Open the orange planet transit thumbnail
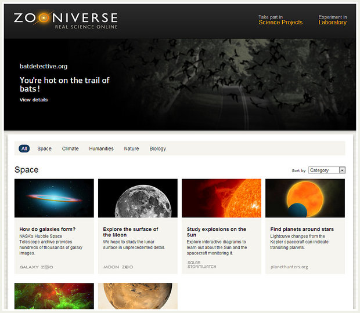This screenshot has height=313, width=360. click(x=305, y=198)
